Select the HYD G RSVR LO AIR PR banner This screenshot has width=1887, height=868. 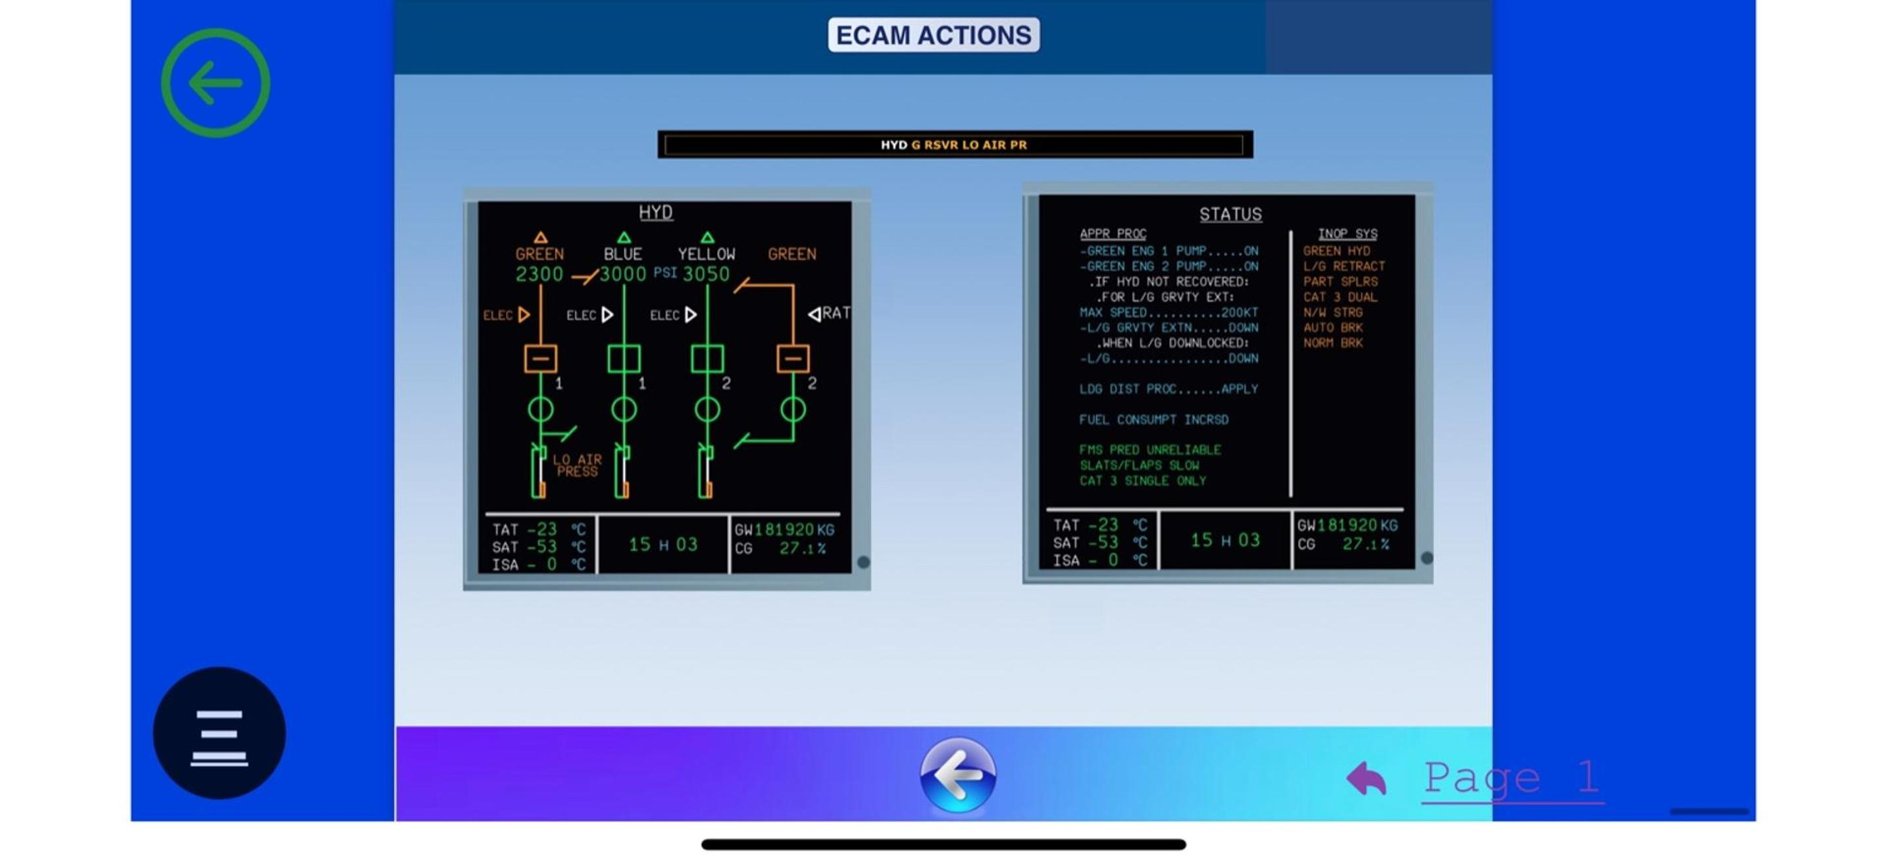955,145
